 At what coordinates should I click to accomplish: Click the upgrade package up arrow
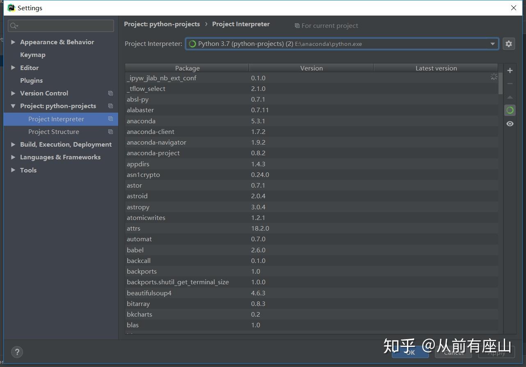(x=510, y=97)
